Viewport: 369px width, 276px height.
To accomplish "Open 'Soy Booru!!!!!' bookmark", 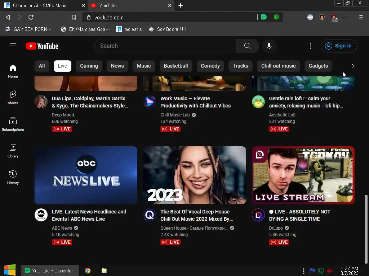I will click(x=168, y=29).
